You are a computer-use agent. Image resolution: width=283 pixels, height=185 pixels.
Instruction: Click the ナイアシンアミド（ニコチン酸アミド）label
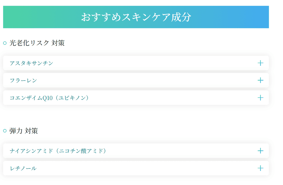click(58, 151)
